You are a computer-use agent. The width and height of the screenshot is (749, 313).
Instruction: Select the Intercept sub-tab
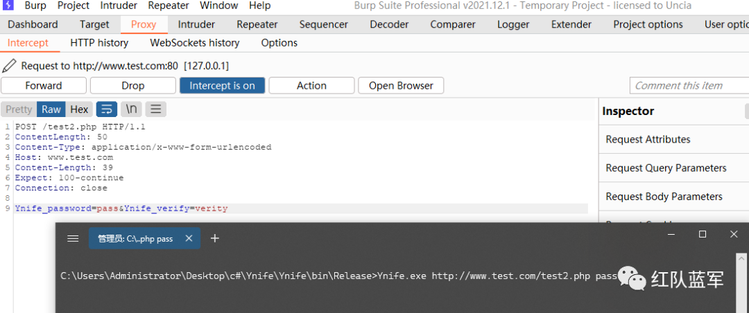click(28, 43)
